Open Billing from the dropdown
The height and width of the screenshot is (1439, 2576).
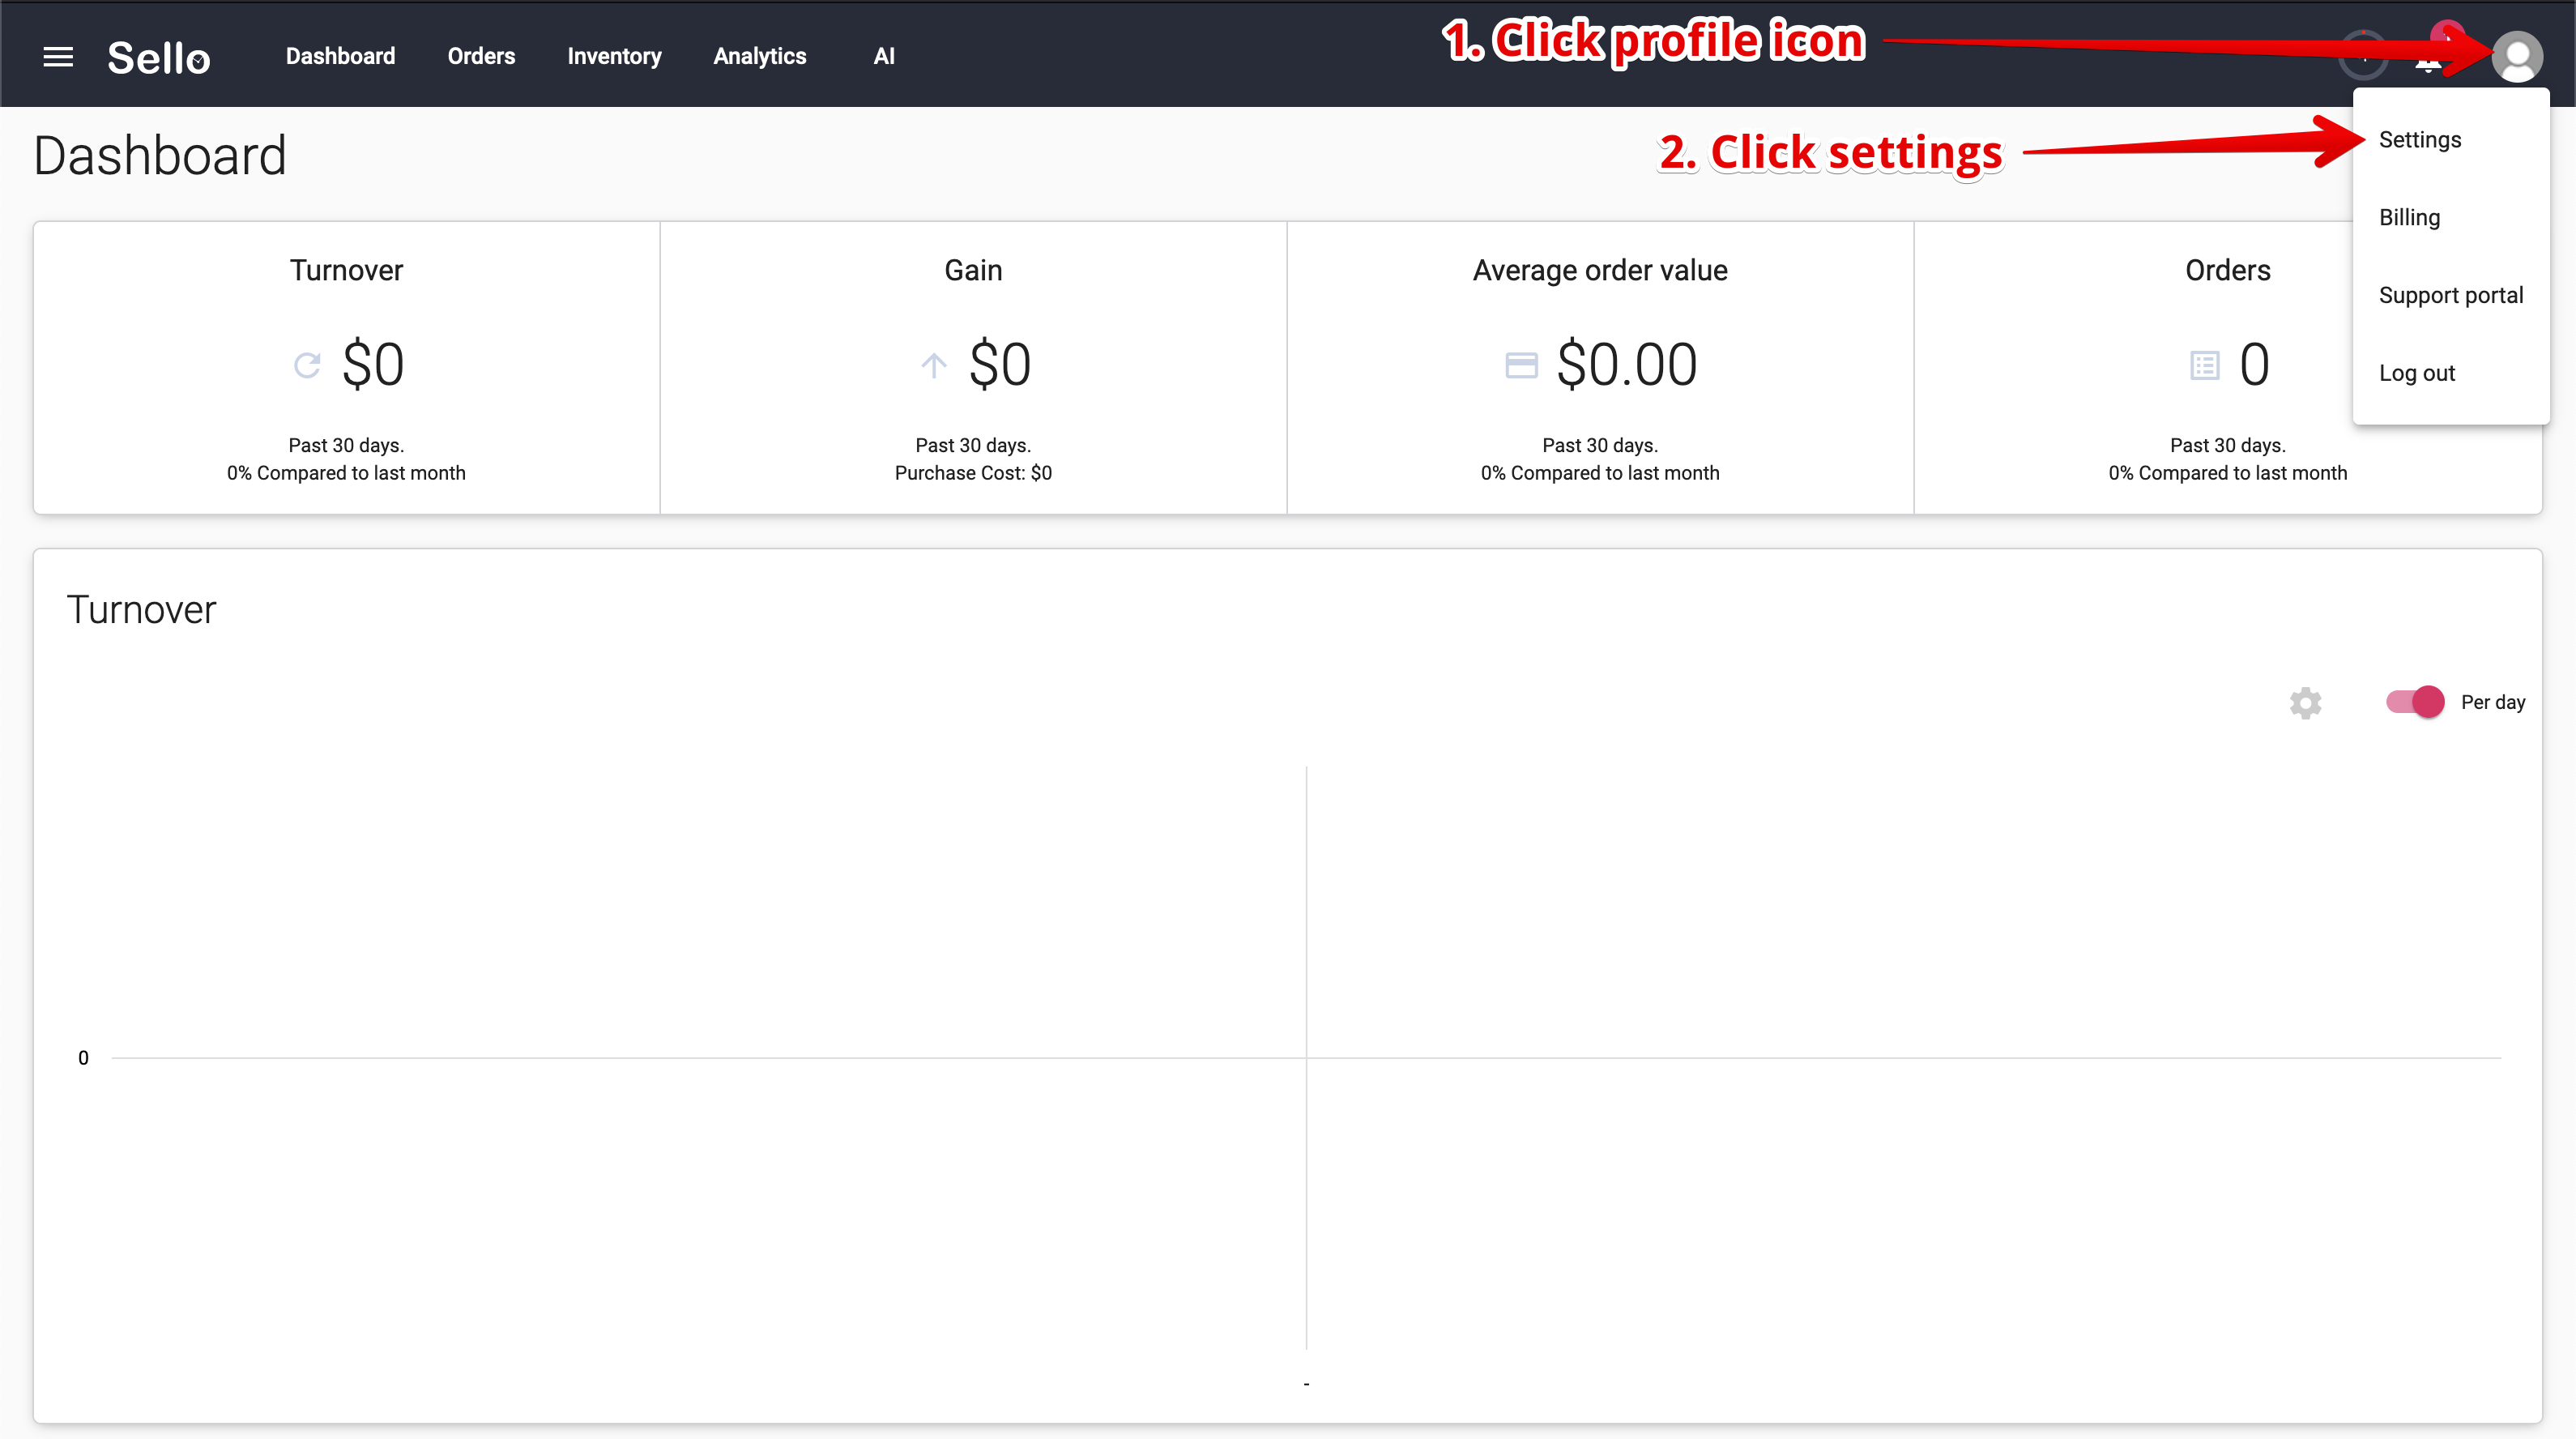coord(2410,217)
